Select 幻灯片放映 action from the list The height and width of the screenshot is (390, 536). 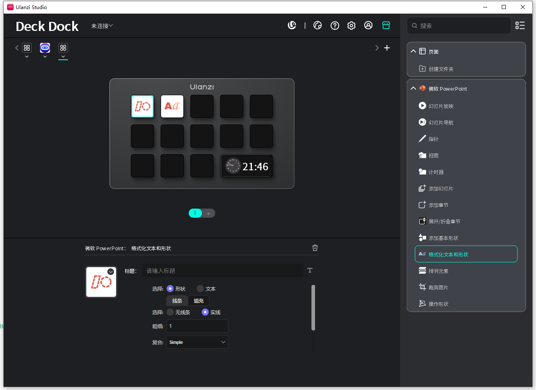pyautogui.click(x=441, y=106)
